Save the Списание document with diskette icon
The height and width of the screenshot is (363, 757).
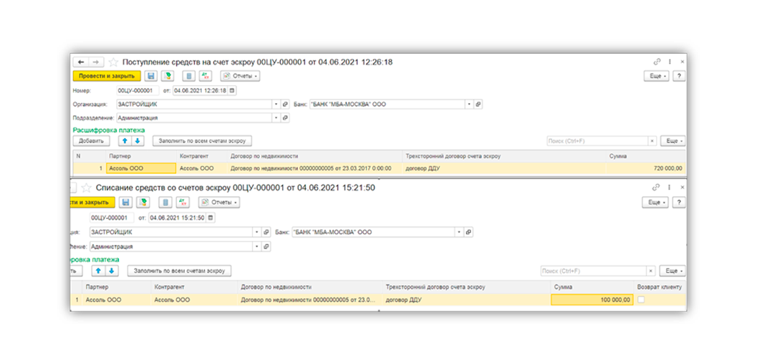tap(125, 203)
